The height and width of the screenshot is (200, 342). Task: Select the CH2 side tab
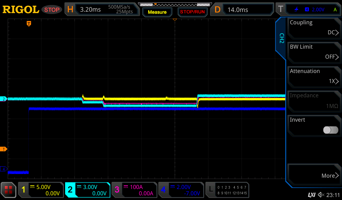coord(281,38)
